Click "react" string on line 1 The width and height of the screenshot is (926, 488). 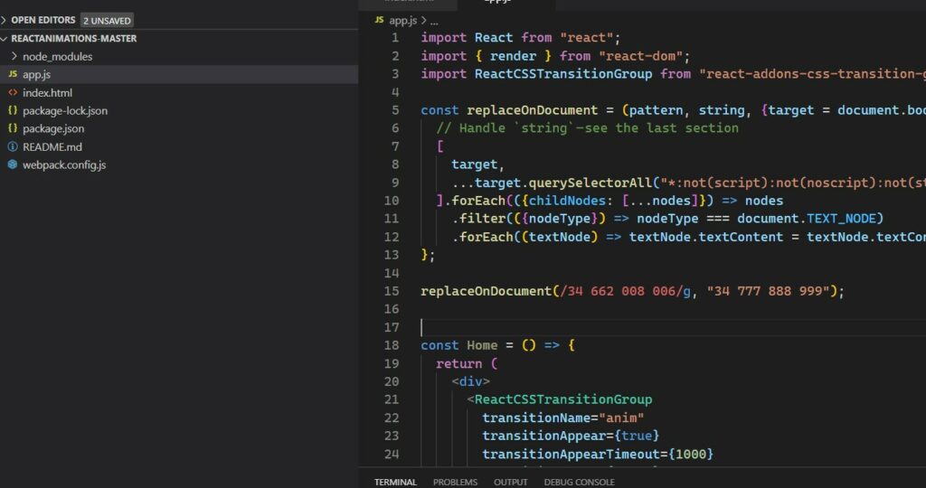[x=586, y=38]
